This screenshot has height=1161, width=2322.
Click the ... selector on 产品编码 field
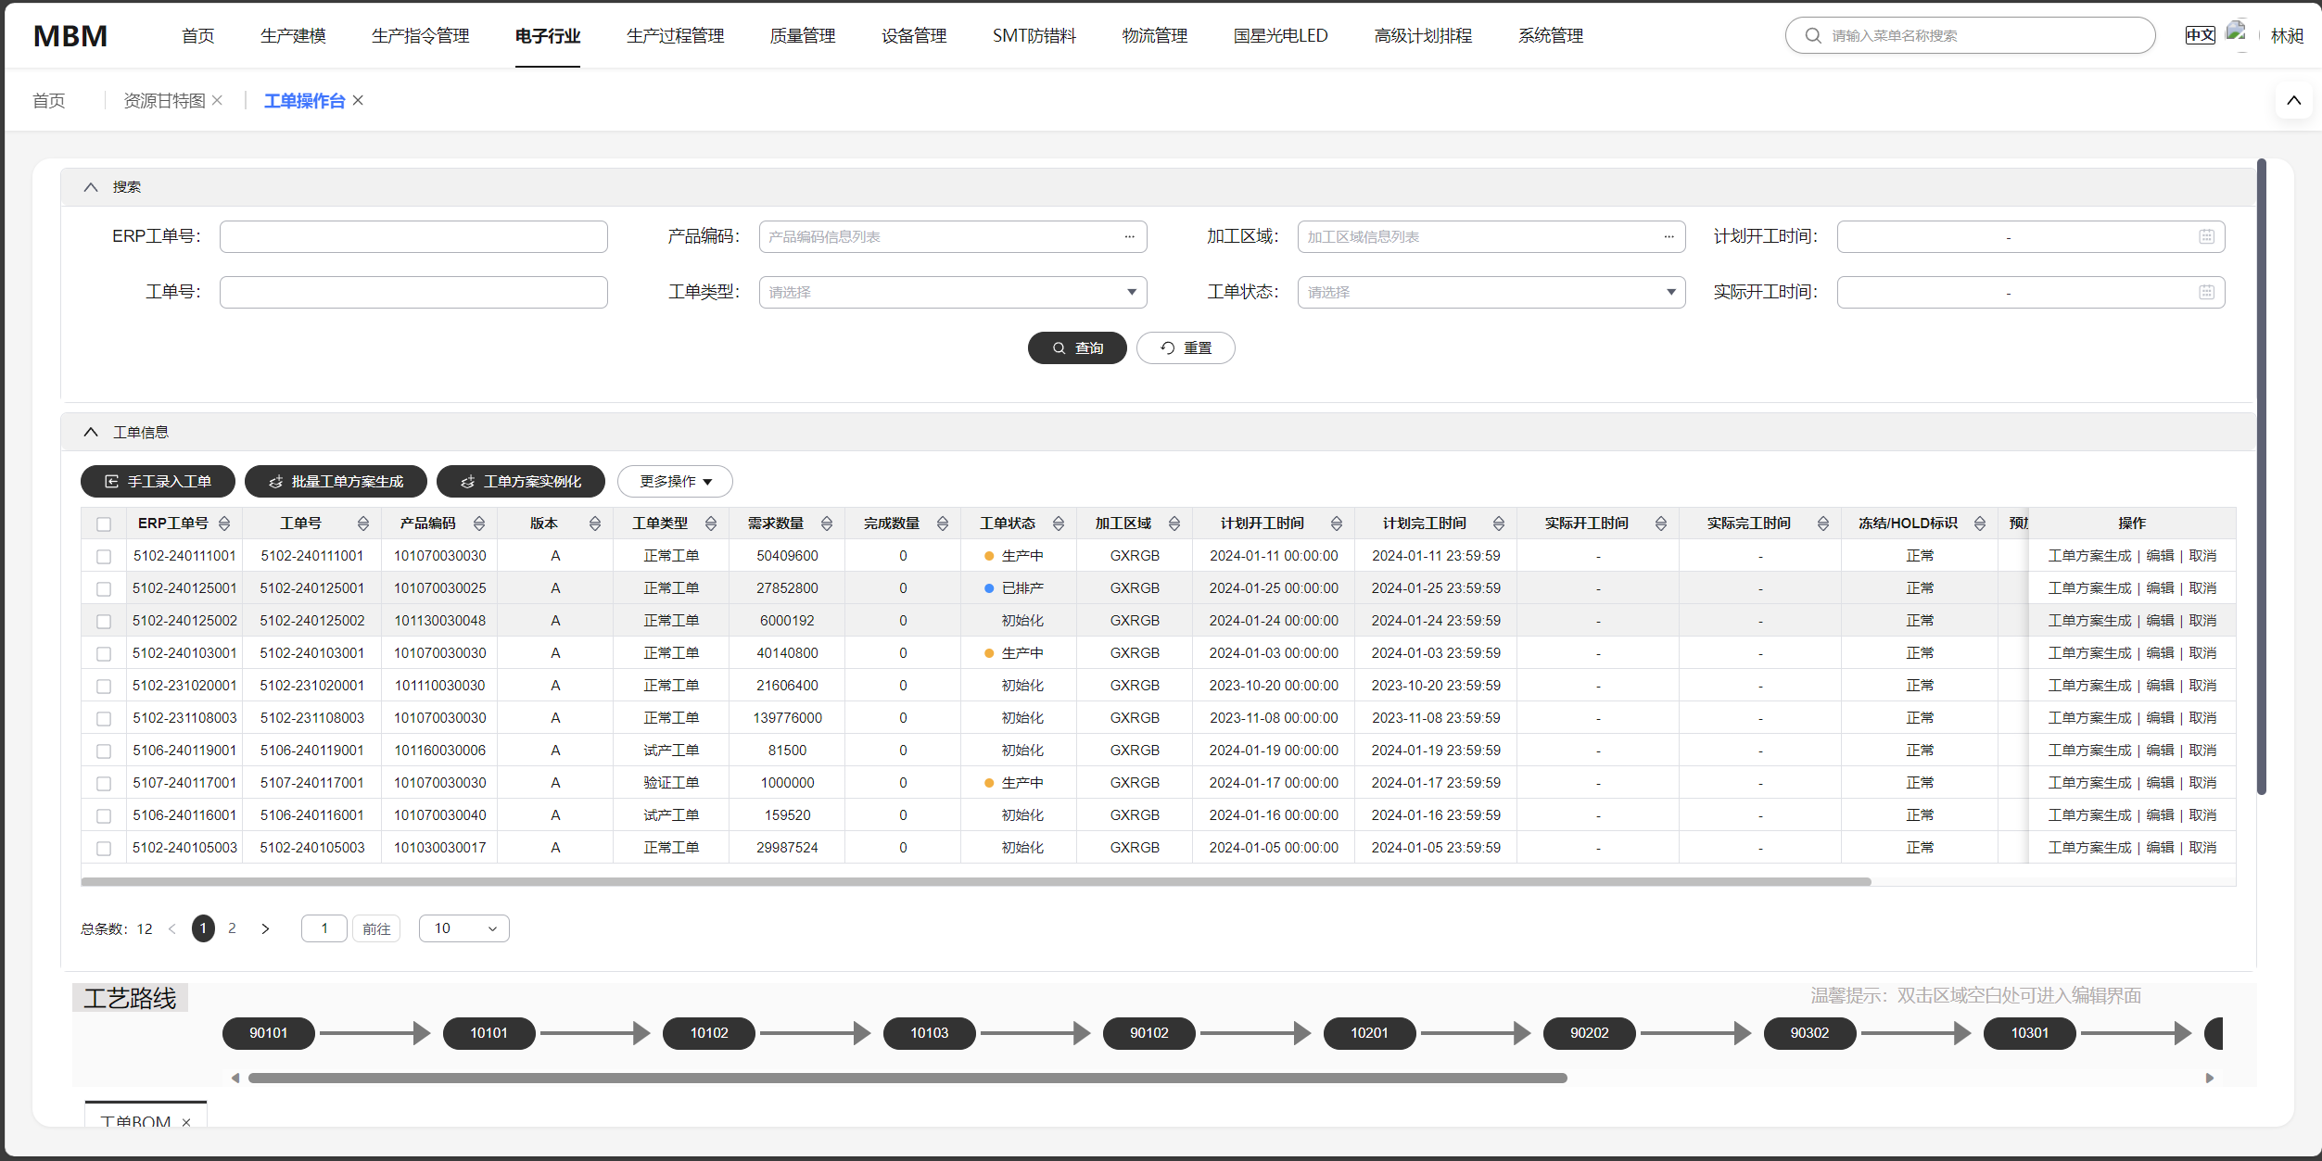[1130, 236]
